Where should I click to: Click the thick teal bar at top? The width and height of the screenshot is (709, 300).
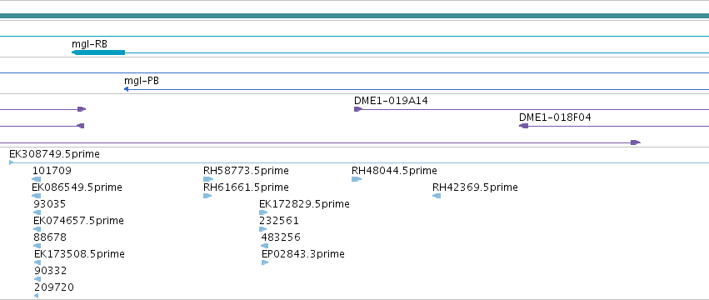[x=355, y=17]
